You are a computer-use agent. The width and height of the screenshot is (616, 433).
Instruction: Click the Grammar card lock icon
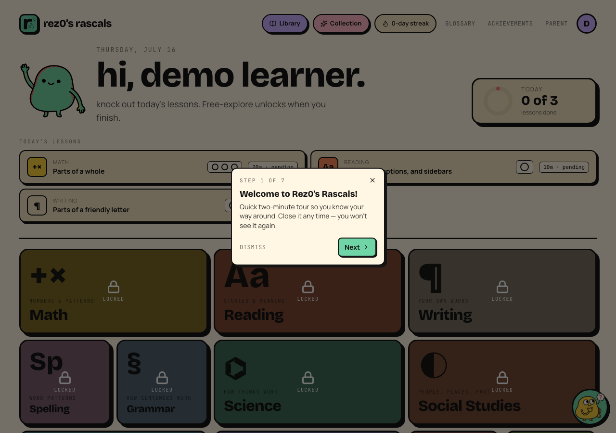pos(162,378)
